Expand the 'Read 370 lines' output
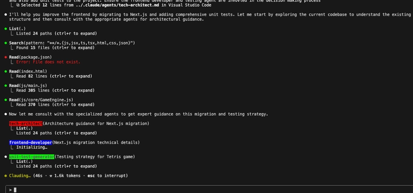Image resolution: width=413 pixels, height=193 pixels. 55,104
